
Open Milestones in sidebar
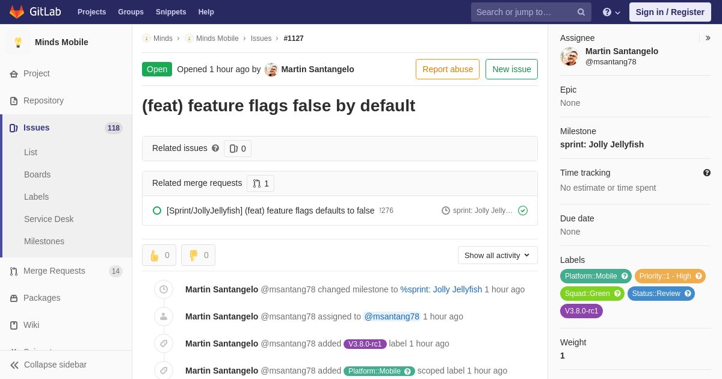[x=44, y=241]
